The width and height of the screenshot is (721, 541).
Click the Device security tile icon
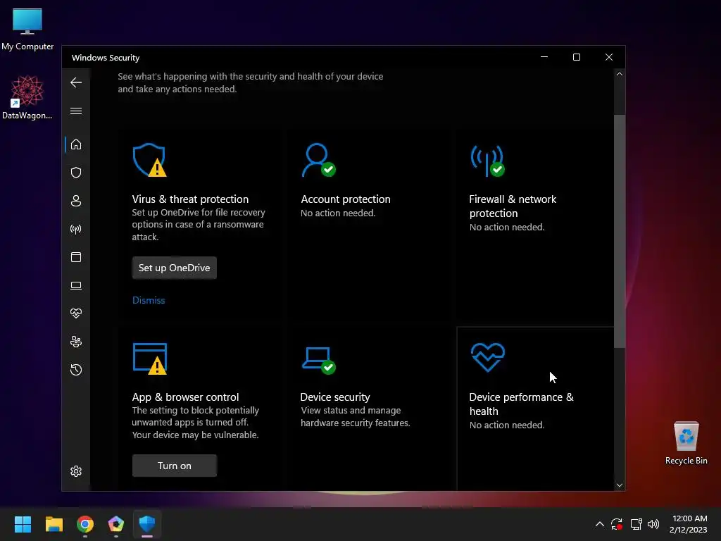coord(319,361)
